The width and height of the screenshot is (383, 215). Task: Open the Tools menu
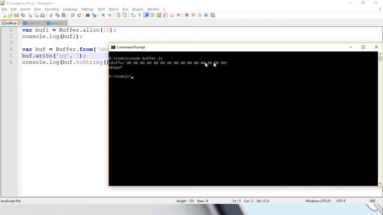(101, 10)
